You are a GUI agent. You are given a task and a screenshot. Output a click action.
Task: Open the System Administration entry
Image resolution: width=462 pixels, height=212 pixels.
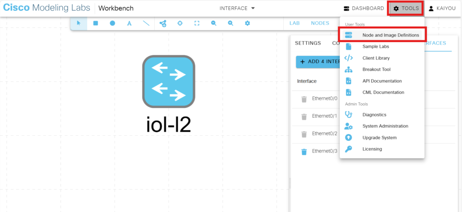pyautogui.click(x=382, y=126)
